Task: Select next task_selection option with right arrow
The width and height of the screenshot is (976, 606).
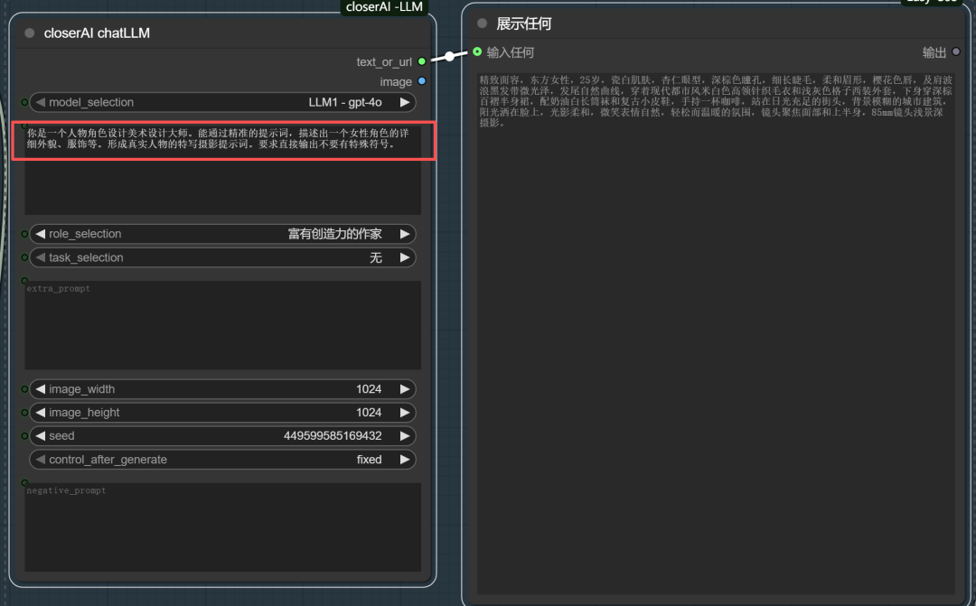Action: point(405,257)
